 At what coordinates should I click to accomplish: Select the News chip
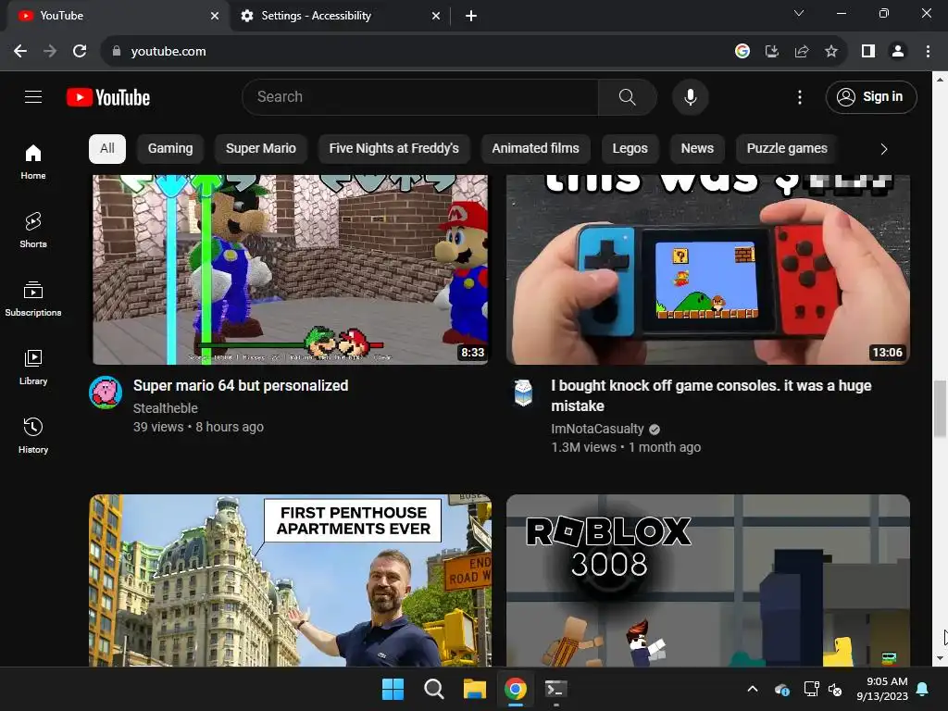tap(697, 149)
